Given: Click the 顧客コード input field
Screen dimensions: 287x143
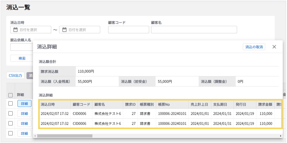Looking at the screenshot, I should (128, 30).
